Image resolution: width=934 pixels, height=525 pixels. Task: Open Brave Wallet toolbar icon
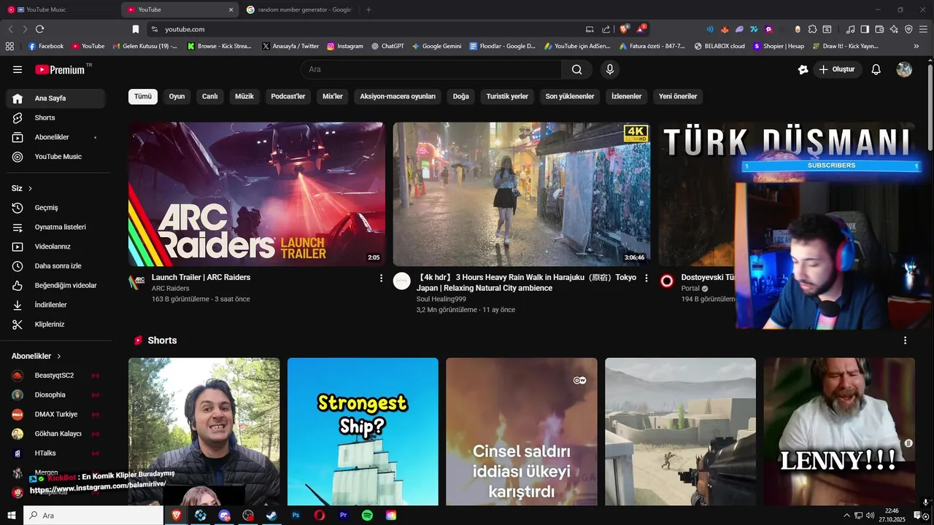pos(879,29)
